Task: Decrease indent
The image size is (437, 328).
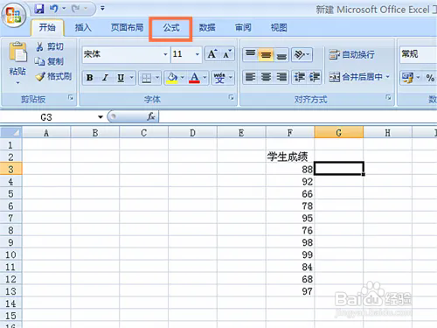Action: click(299, 77)
